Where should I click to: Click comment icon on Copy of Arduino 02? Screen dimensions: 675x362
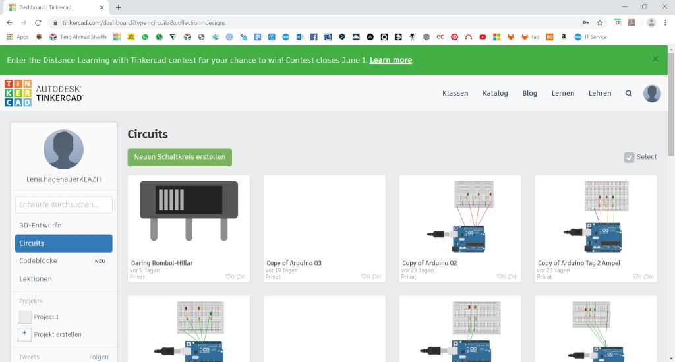coord(512,276)
